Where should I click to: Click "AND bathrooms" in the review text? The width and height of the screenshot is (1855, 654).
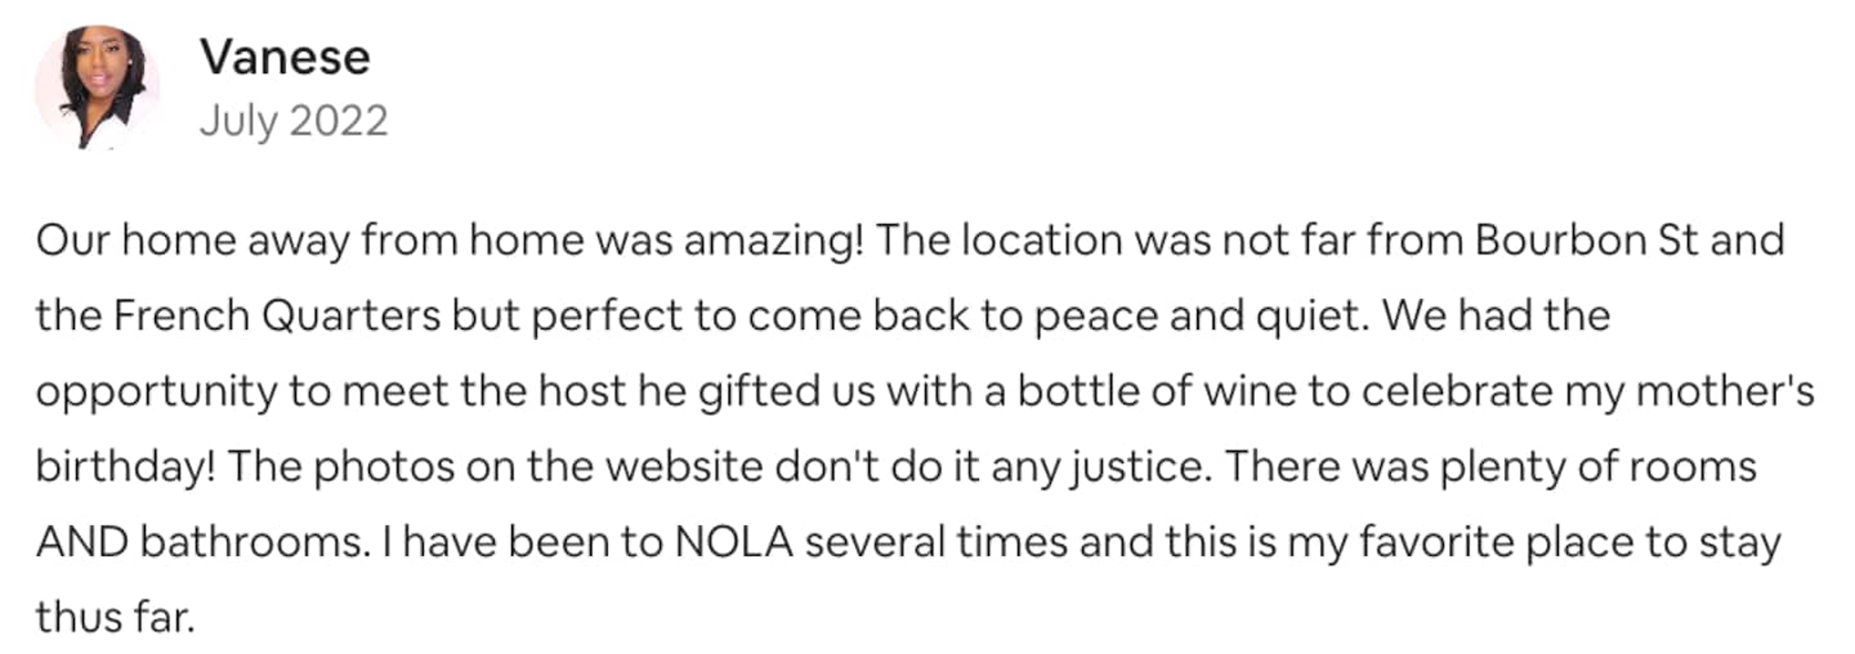pos(200,542)
